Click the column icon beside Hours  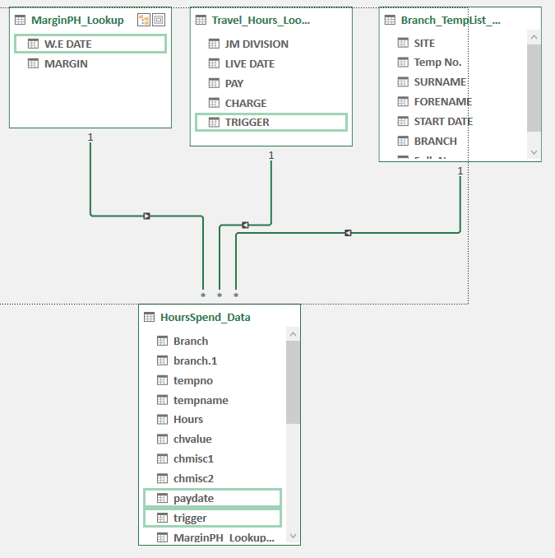click(x=162, y=420)
